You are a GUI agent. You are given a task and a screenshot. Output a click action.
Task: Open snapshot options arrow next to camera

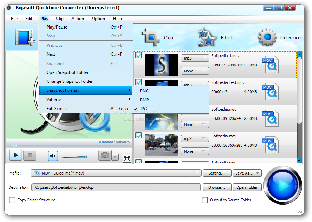coord(115,157)
